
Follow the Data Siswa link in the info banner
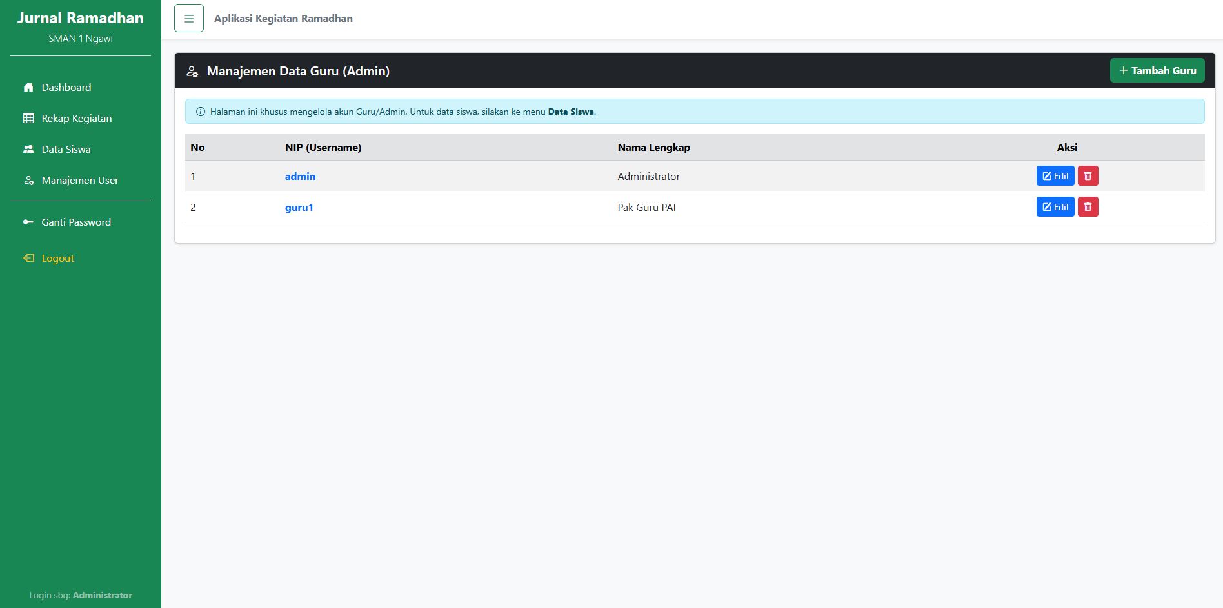point(571,112)
